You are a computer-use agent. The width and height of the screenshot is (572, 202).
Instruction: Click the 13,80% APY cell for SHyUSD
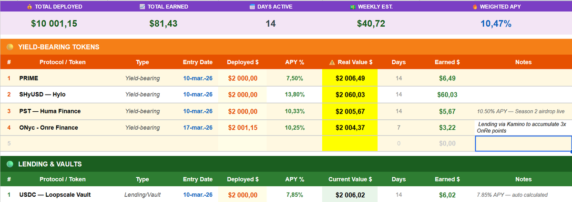click(x=295, y=95)
